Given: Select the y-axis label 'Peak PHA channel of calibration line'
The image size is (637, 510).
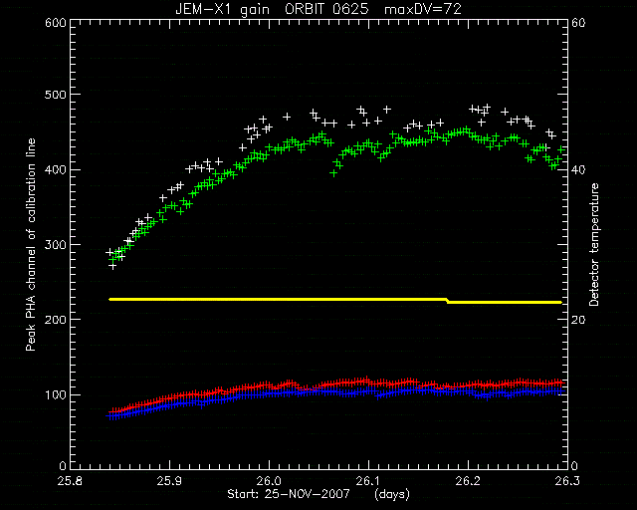Looking at the screenshot, I should click(x=31, y=245).
